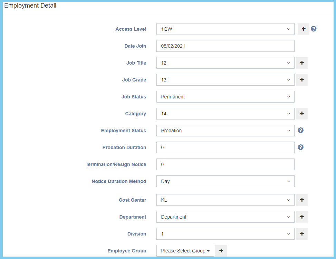
Task: Open the Please Select Group dropdown
Action: pyautogui.click(x=185, y=251)
